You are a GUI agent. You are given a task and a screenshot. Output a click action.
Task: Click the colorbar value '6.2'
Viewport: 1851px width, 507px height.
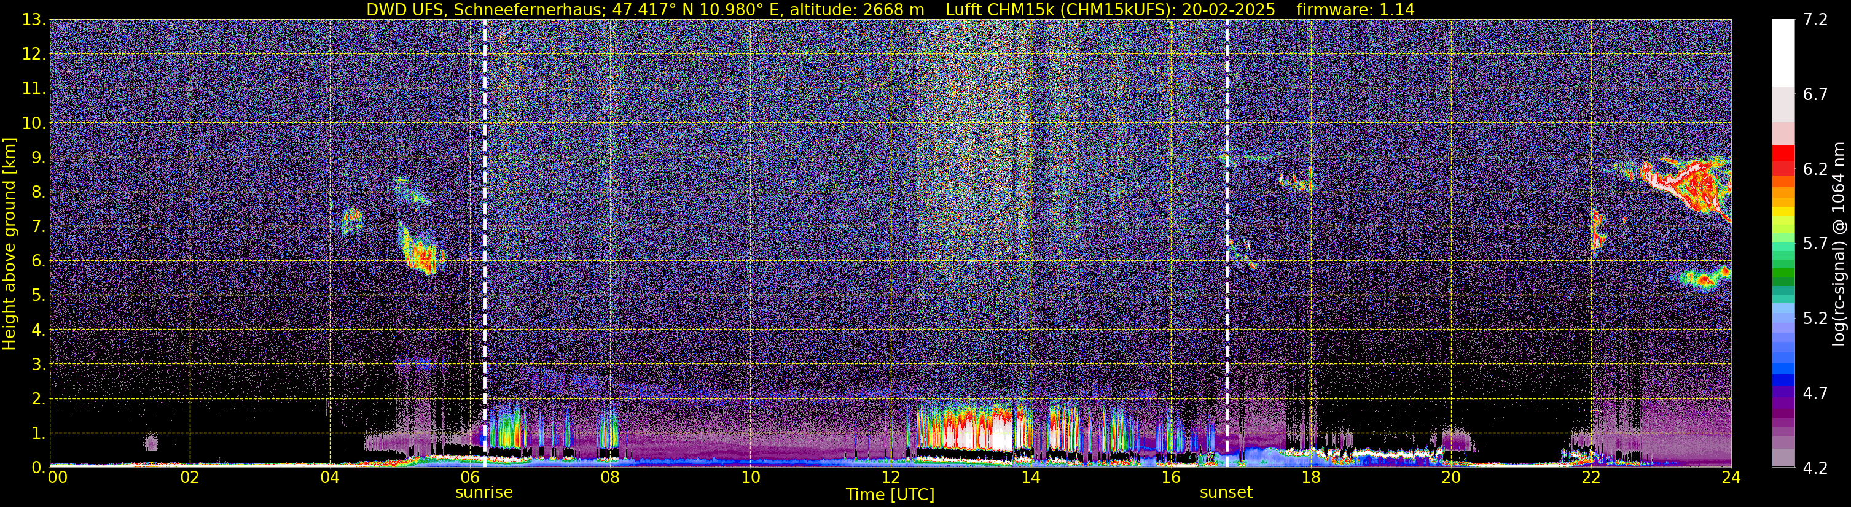click(x=1815, y=169)
